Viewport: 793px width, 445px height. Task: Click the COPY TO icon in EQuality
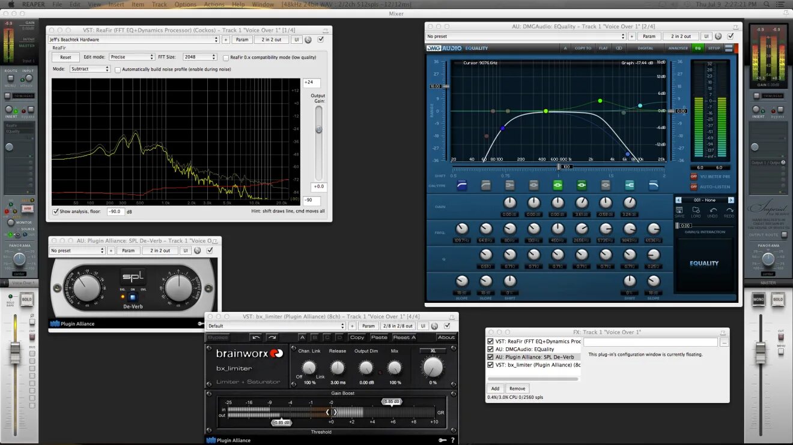click(x=583, y=48)
